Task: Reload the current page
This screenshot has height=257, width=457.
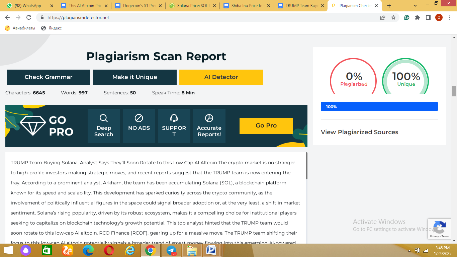Action: [29, 17]
